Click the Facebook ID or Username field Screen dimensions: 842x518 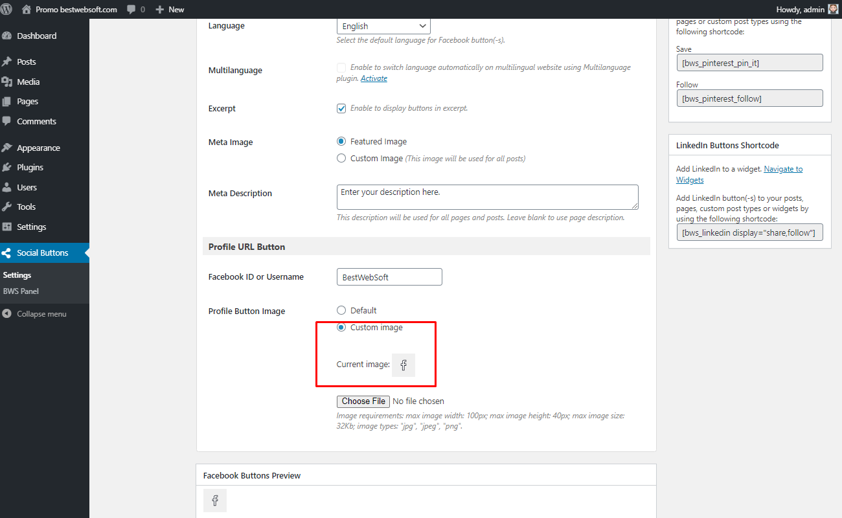point(389,277)
